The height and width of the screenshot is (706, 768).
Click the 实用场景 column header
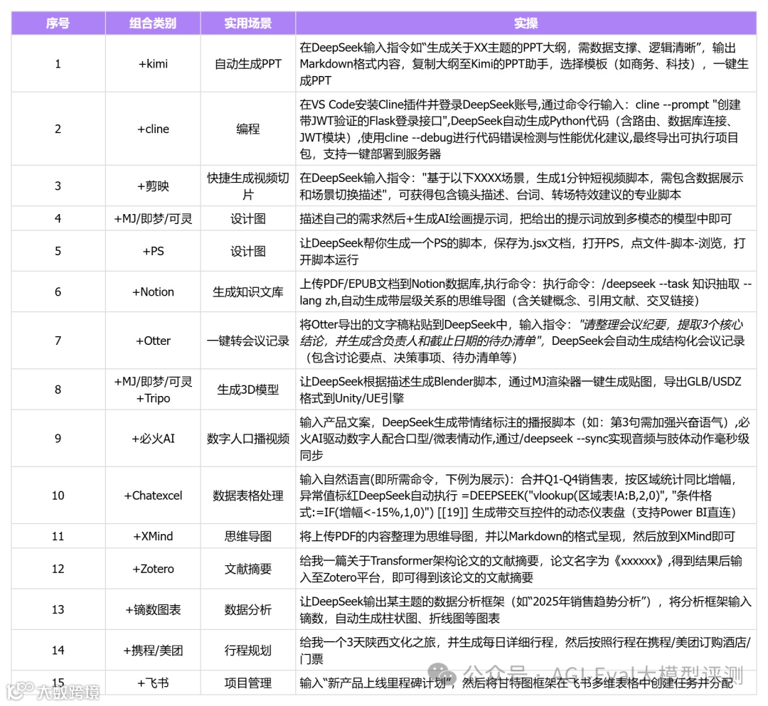click(248, 23)
